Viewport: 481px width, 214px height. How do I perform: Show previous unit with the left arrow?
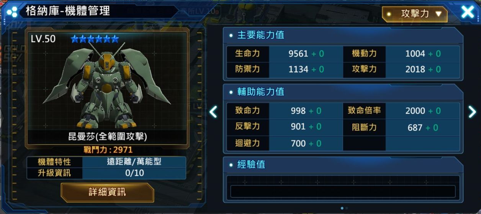pos(213,112)
